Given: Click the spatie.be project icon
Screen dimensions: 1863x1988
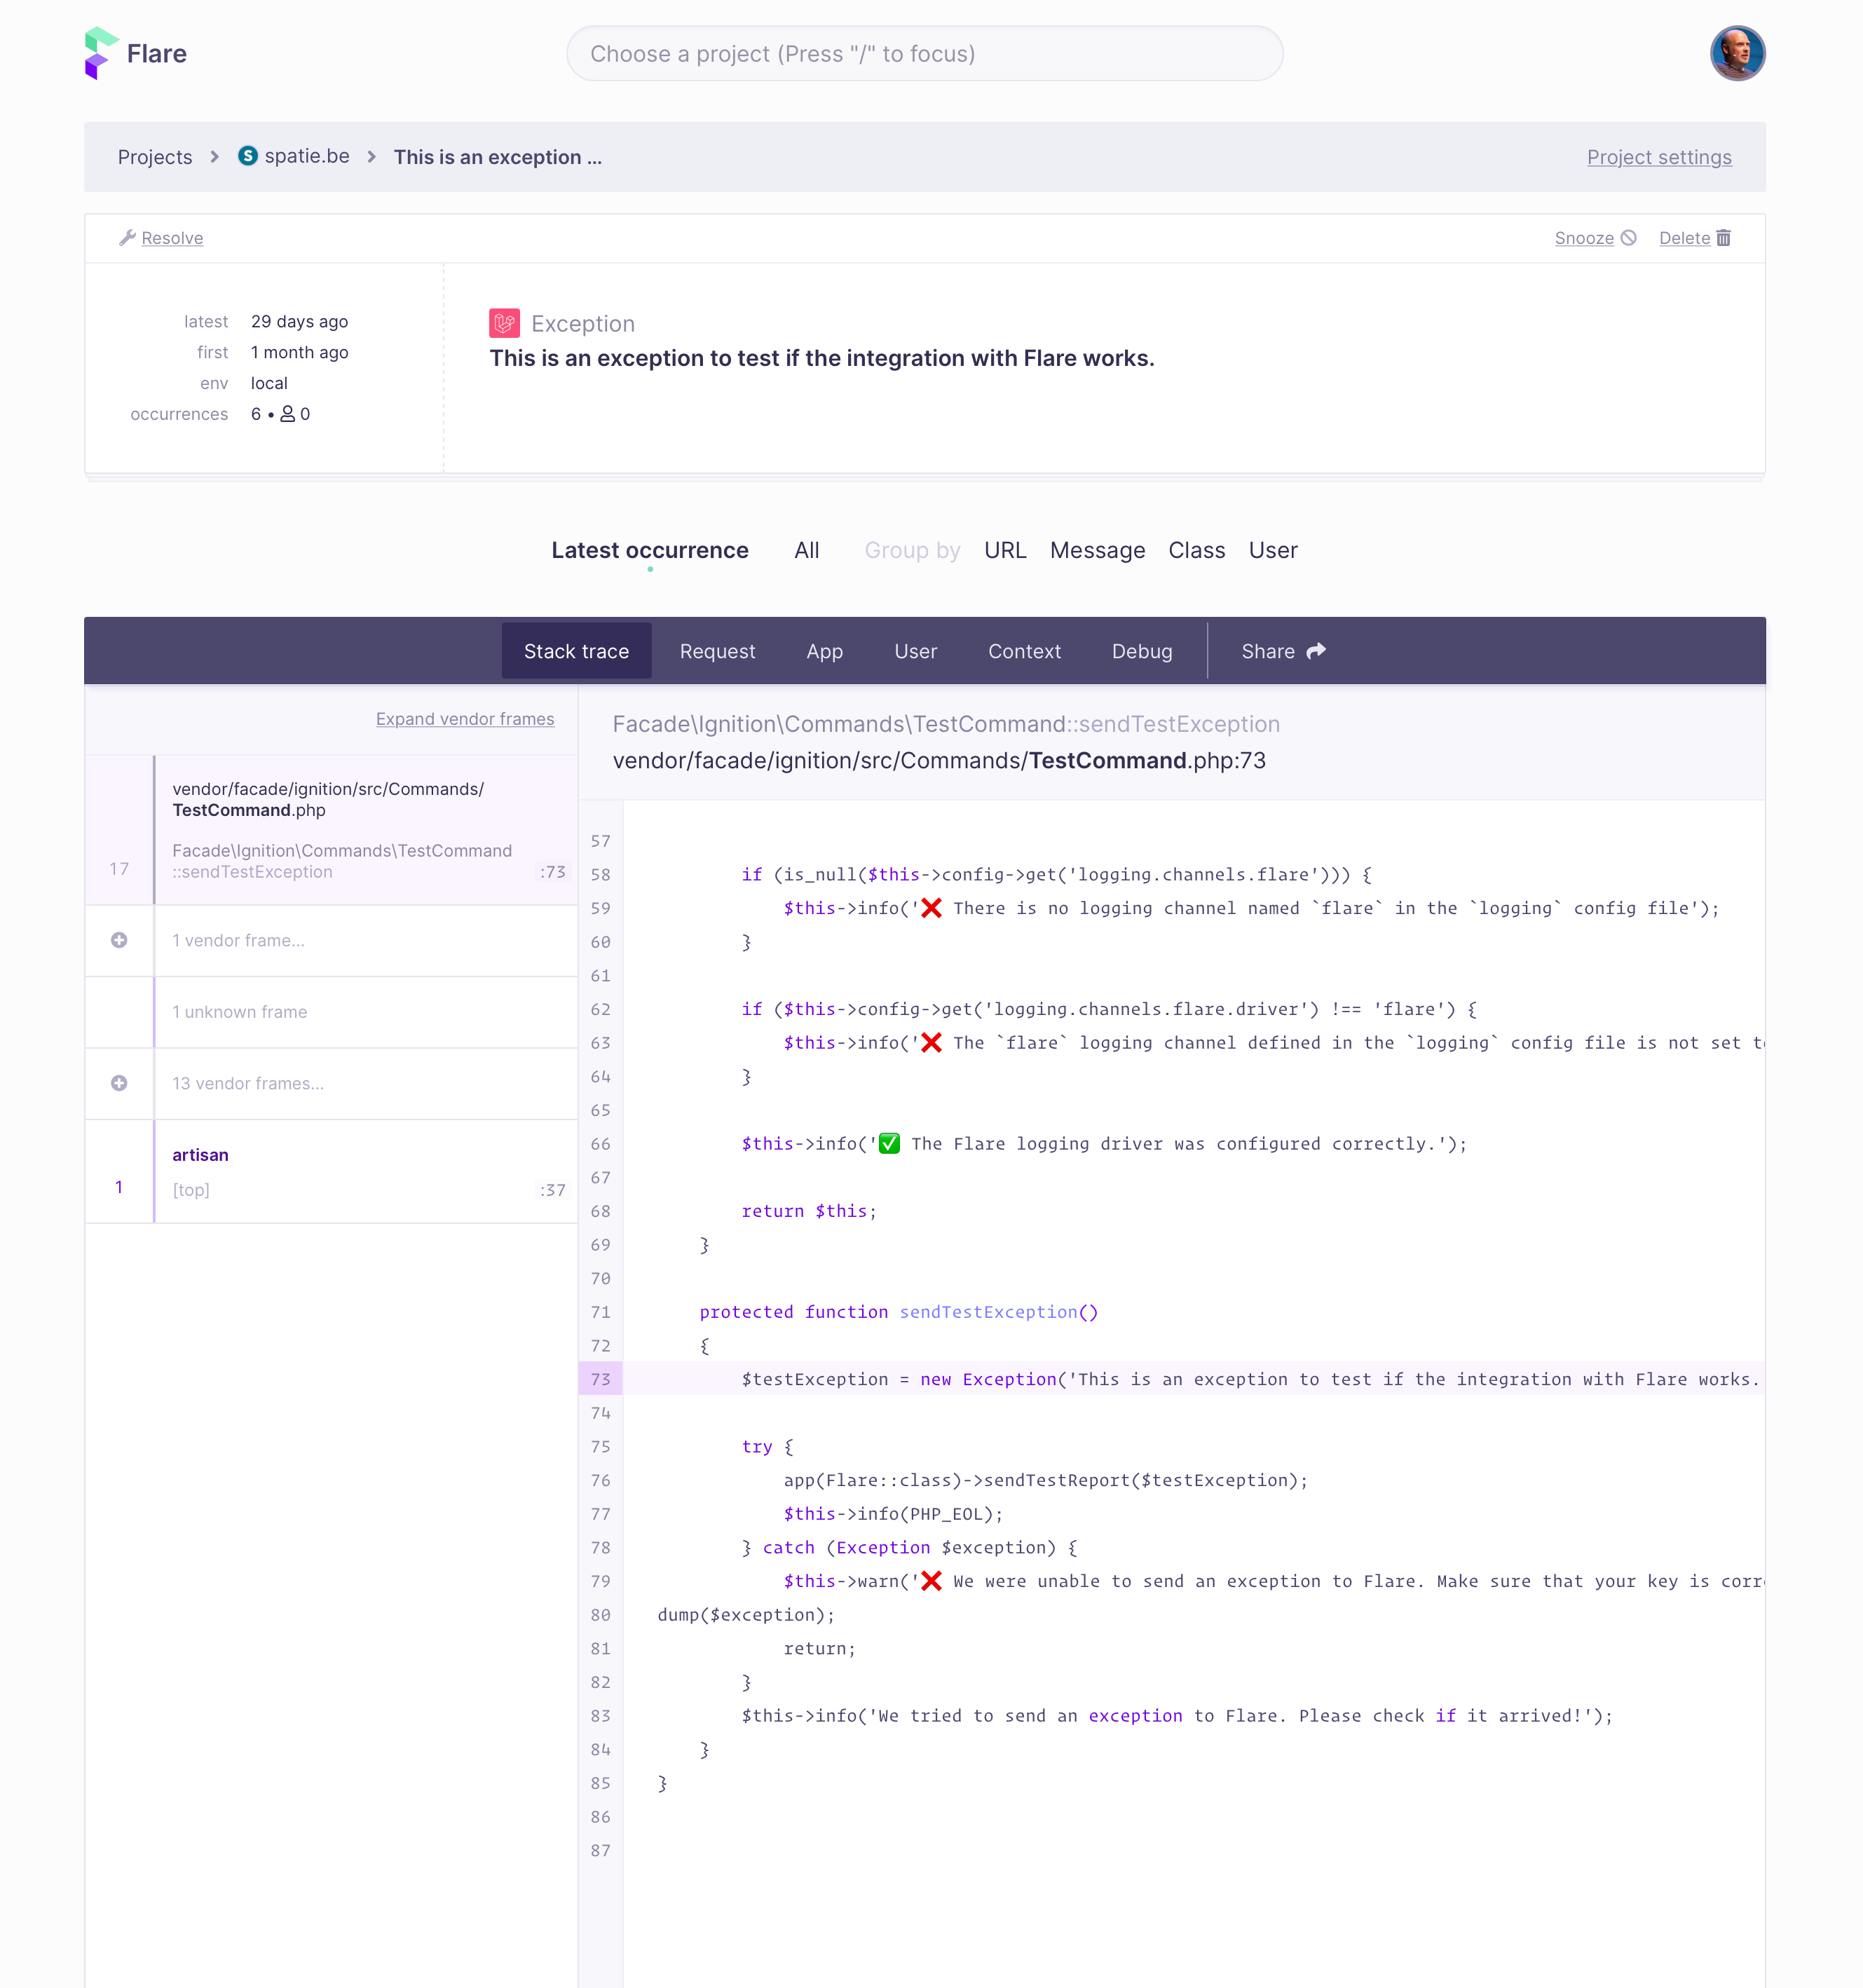Looking at the screenshot, I should pos(248,156).
